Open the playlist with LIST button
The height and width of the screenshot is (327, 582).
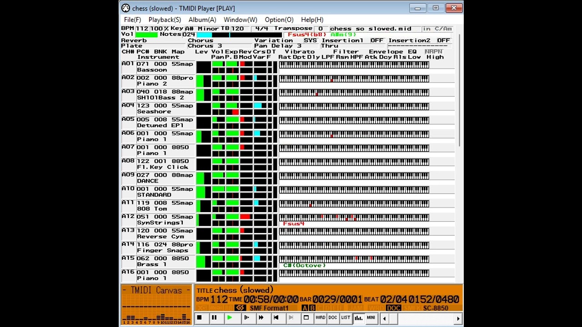[x=346, y=318]
